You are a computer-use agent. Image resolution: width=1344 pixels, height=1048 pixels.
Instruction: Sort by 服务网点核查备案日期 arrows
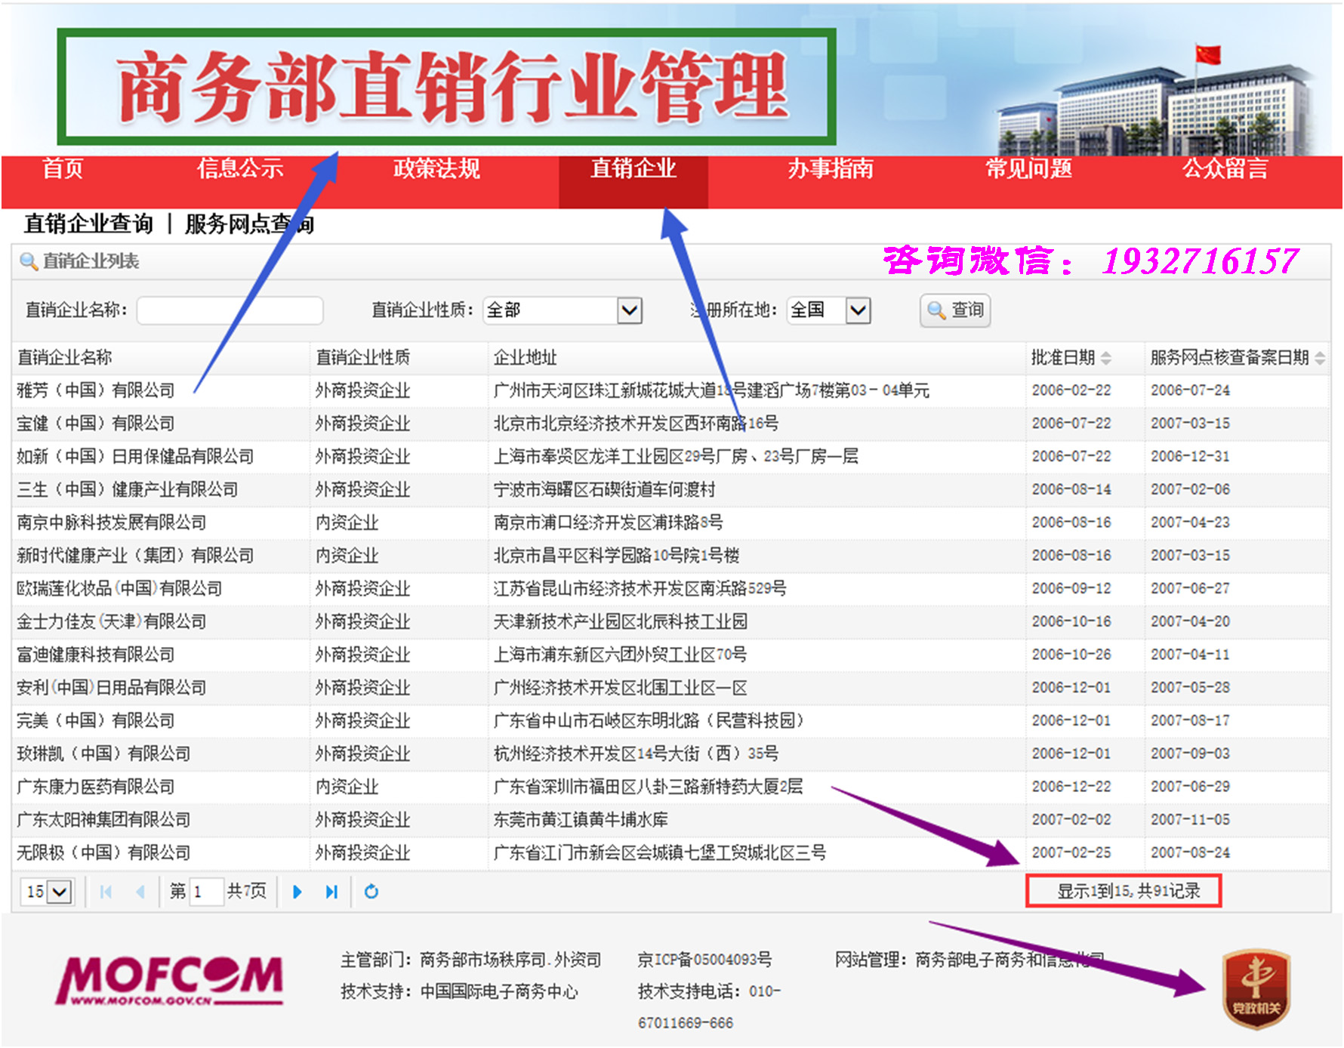pos(1320,358)
